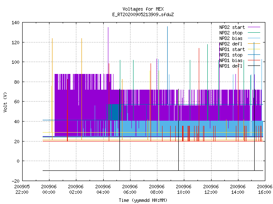Click the orange NPD2 defl legend line
This screenshot has width=273, height=204.
pyautogui.click(x=254, y=44)
